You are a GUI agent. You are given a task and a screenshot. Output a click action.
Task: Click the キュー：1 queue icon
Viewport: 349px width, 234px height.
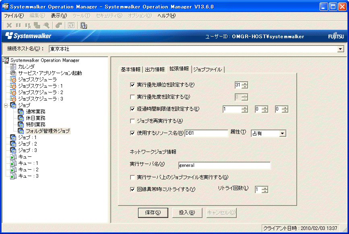(x=13, y=163)
